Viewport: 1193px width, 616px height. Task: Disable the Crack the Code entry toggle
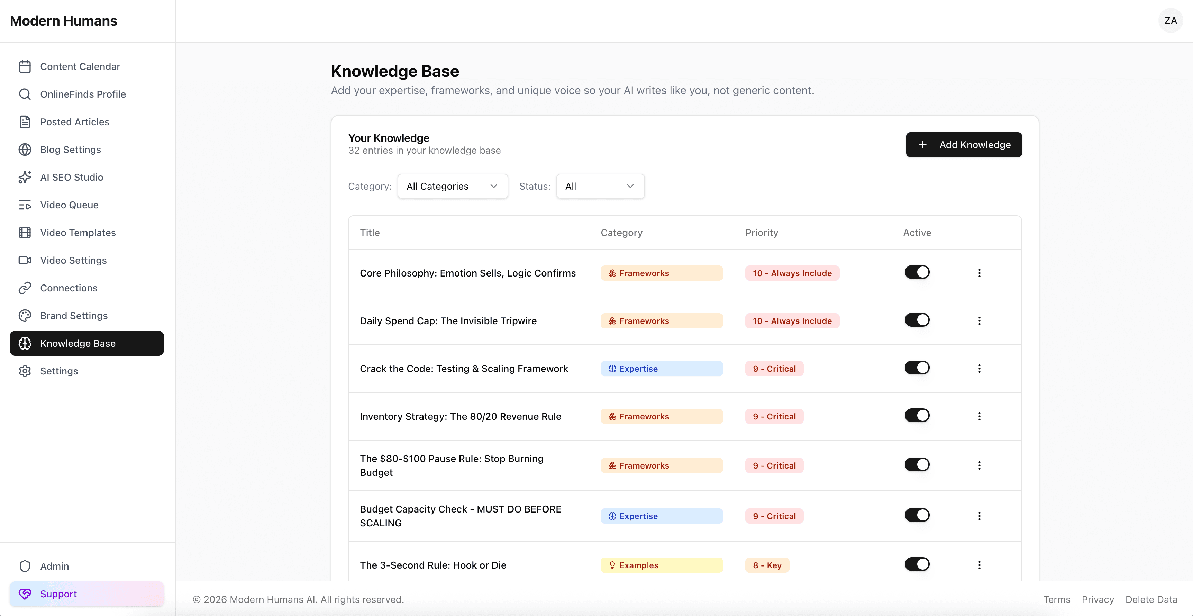point(917,368)
